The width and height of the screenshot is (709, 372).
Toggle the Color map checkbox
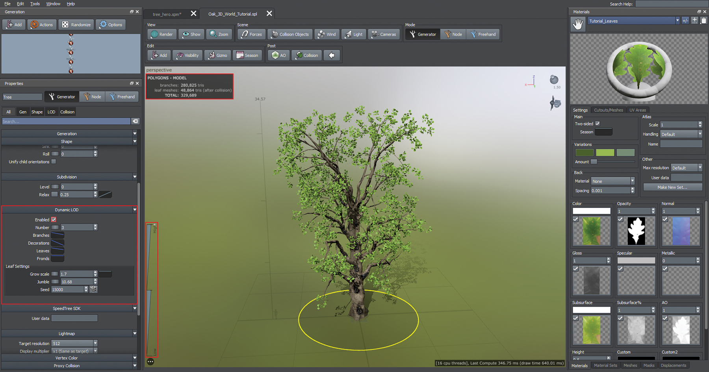tap(575, 219)
